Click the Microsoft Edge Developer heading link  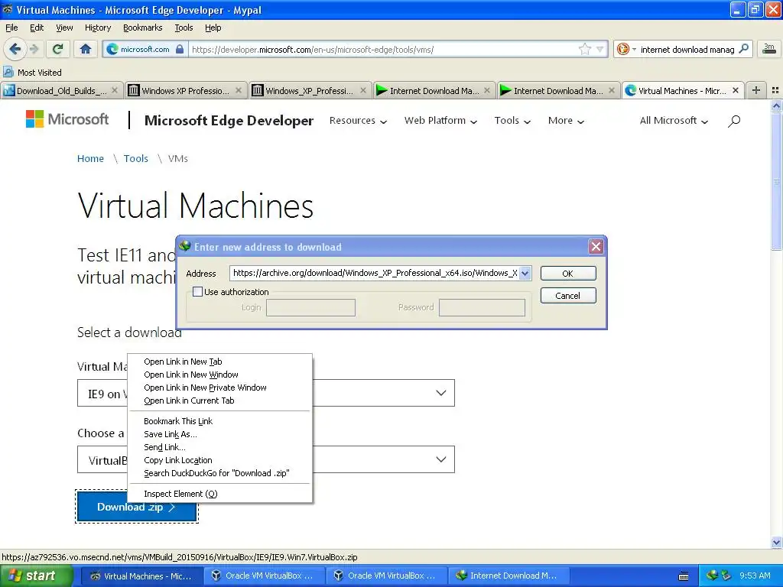[229, 120]
